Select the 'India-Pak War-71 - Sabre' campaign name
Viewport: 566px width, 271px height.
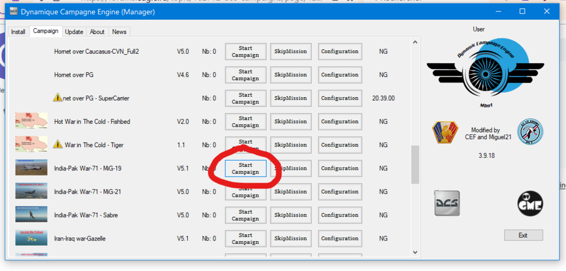tap(86, 215)
